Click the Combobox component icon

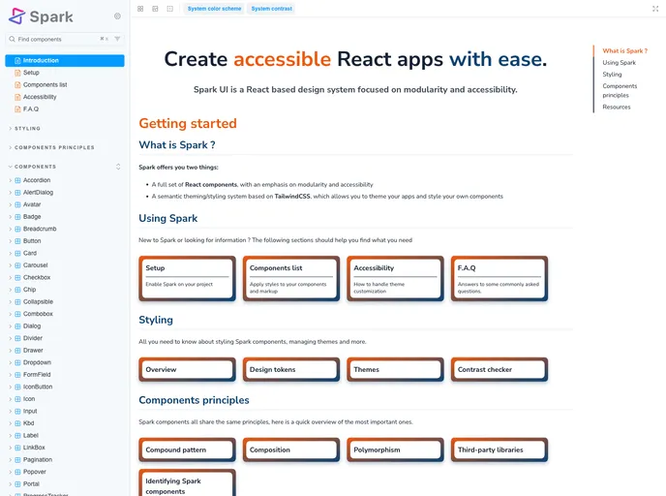pos(17,314)
